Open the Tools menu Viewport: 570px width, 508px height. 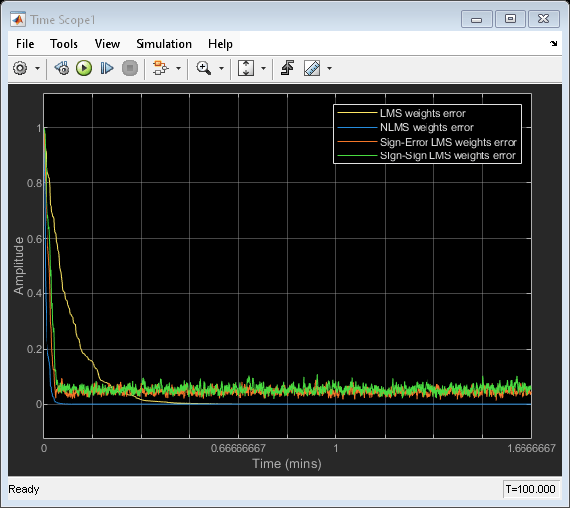click(64, 44)
